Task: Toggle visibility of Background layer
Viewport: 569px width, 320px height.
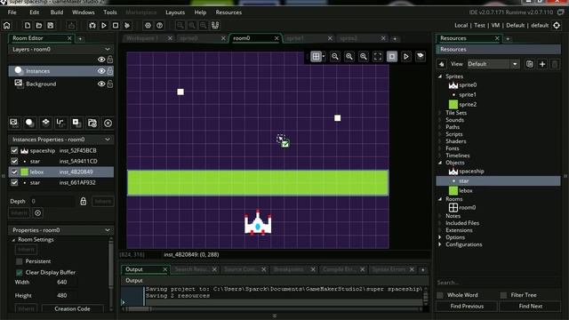Action: [101, 84]
